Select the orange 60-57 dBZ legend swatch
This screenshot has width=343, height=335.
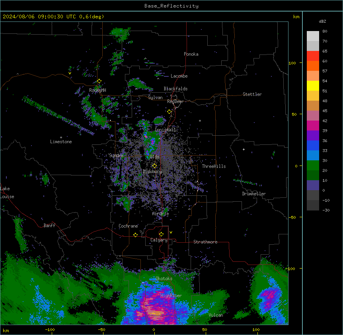pos(313,66)
